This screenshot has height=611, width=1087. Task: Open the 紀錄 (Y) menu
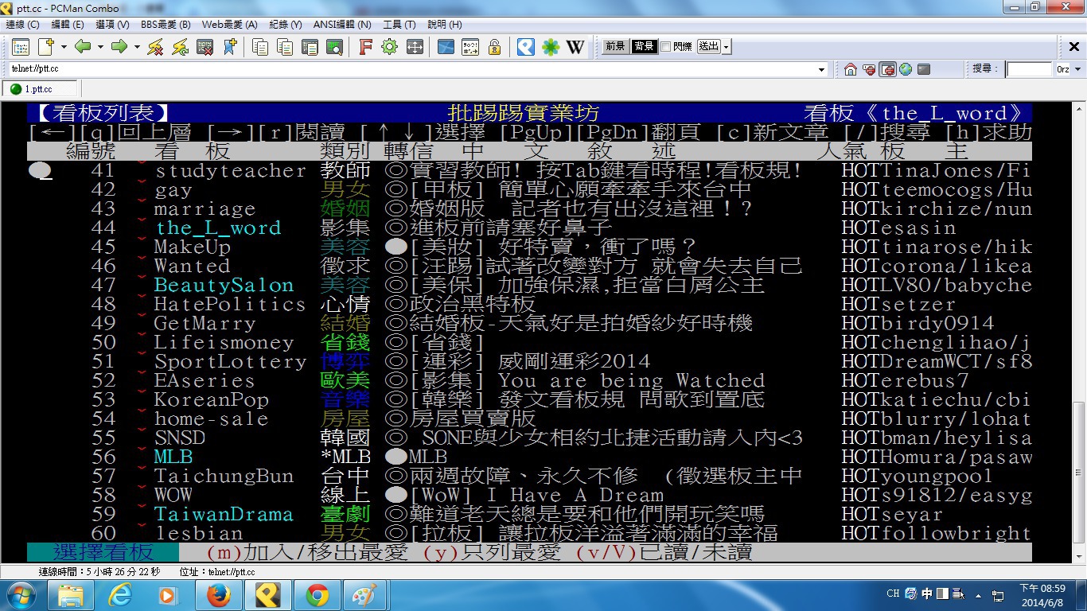pos(285,25)
